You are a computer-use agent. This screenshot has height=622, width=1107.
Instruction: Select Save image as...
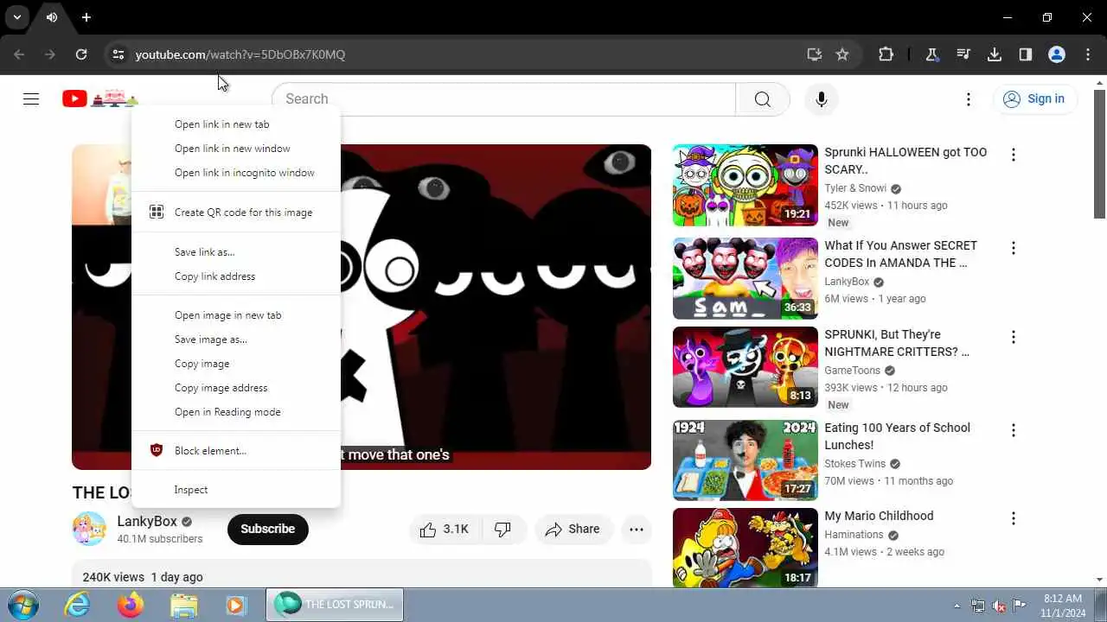(x=236, y=340)
